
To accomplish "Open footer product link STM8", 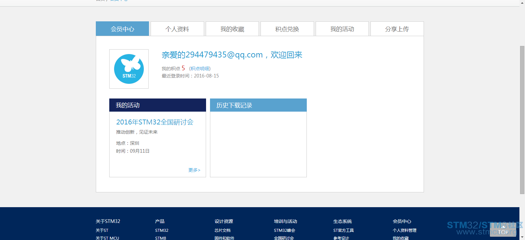I will [x=161, y=238].
